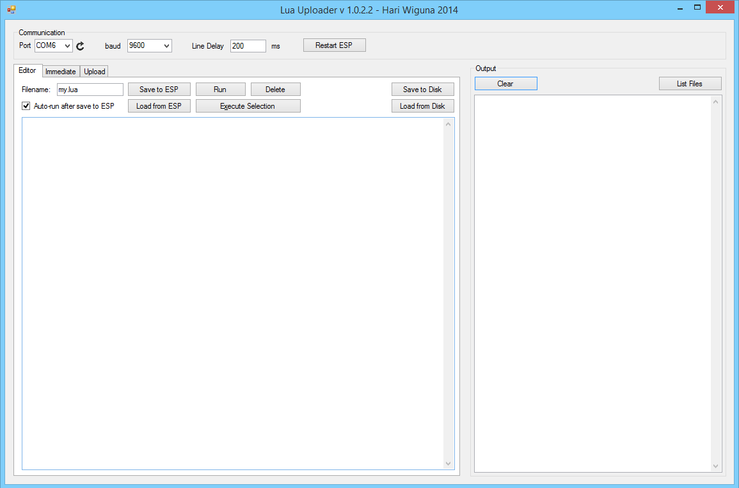Open the Upload tab
739x488 pixels.
[x=94, y=72]
